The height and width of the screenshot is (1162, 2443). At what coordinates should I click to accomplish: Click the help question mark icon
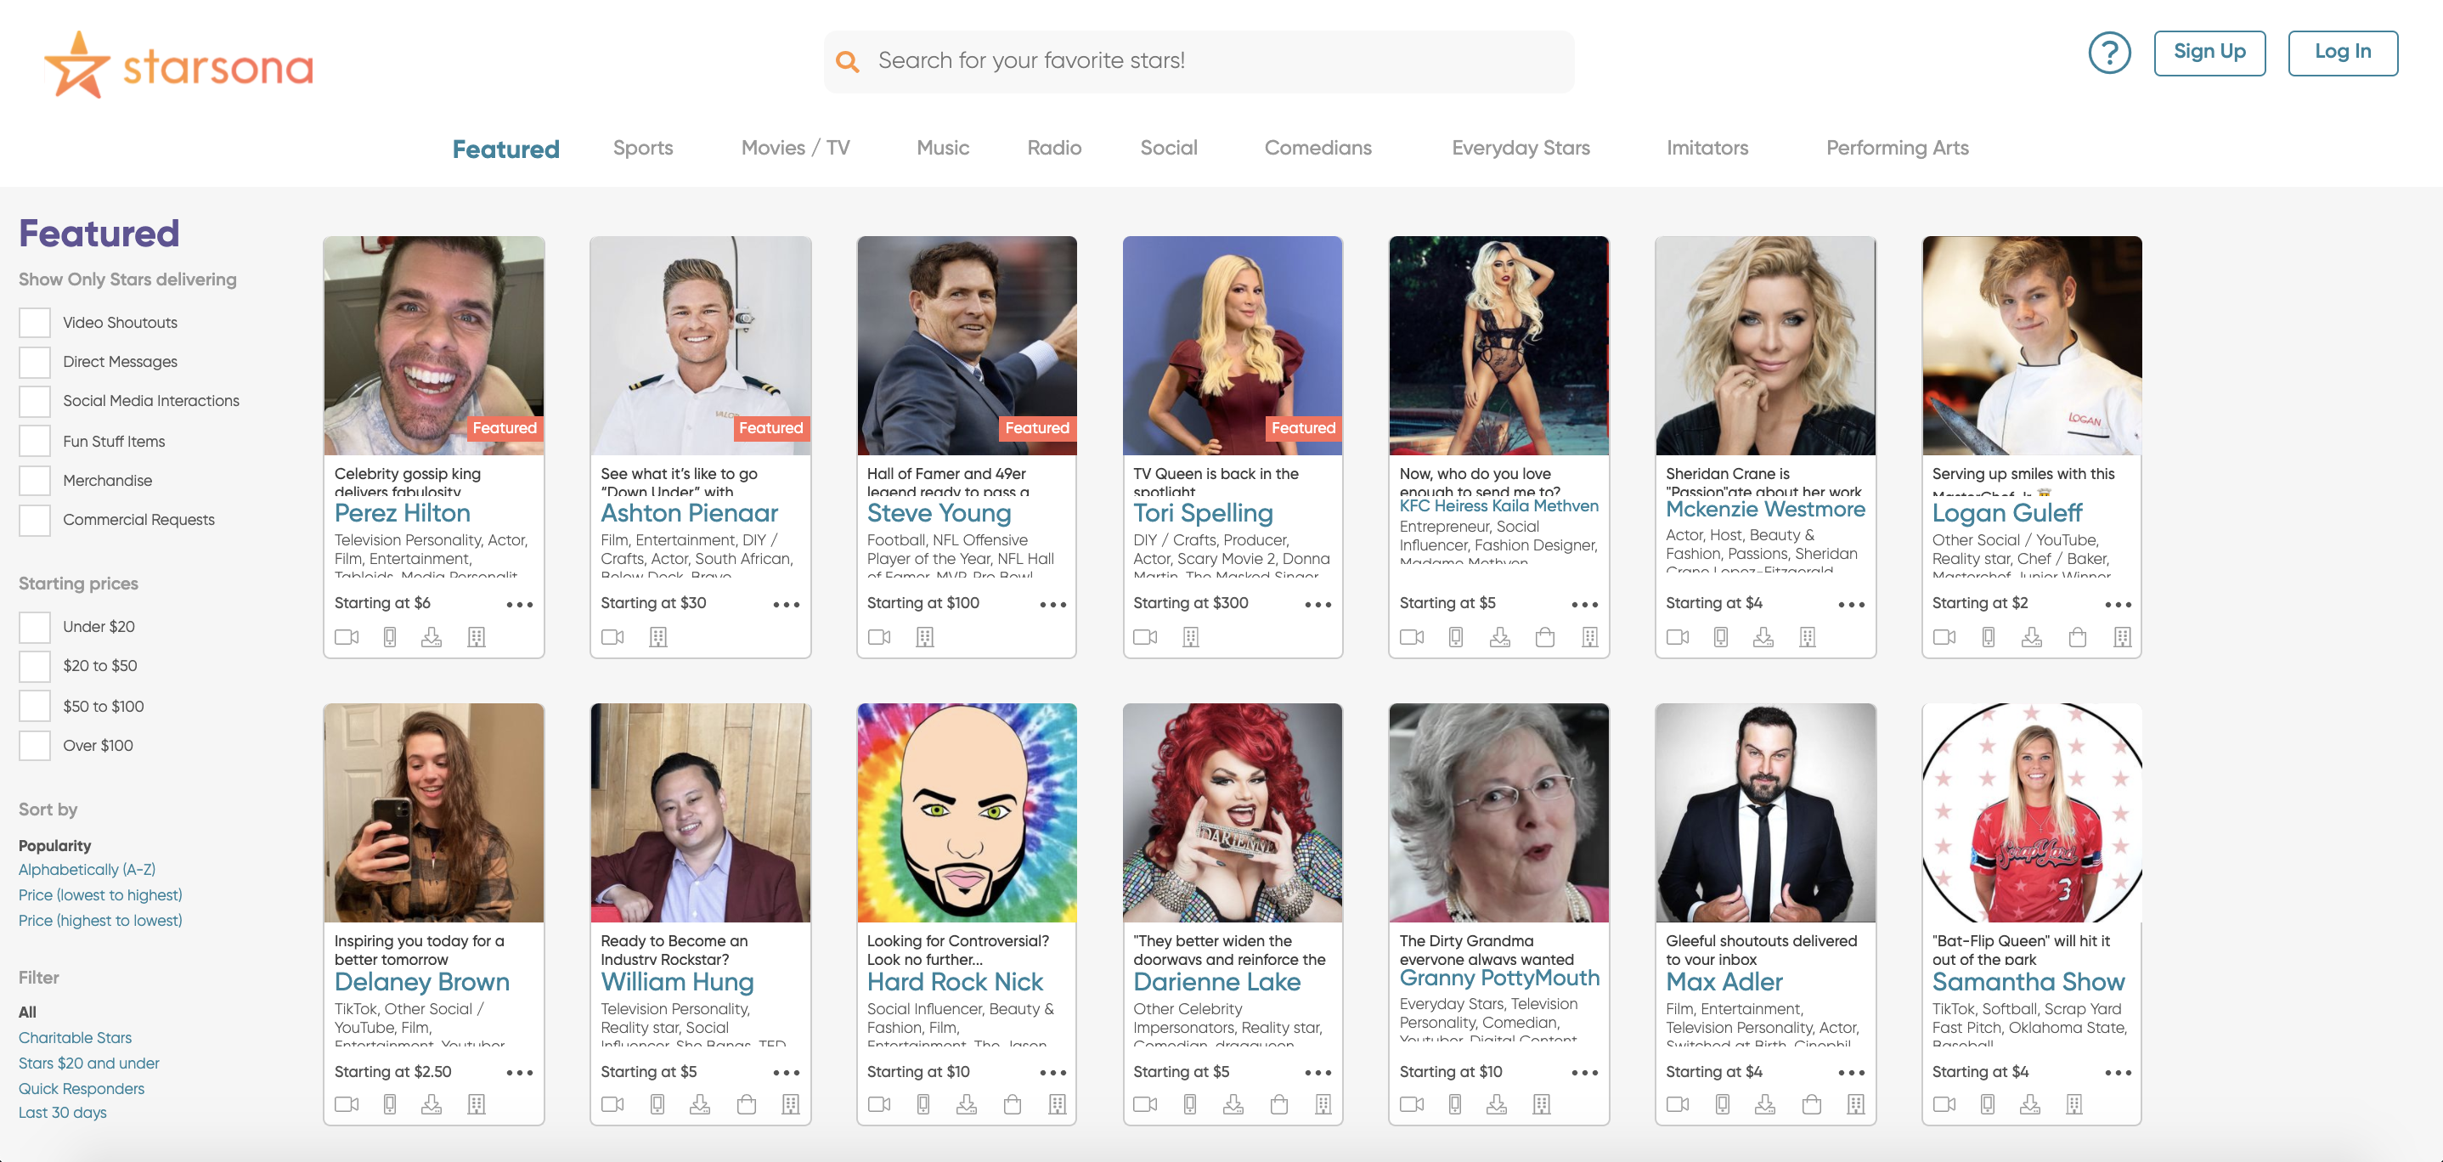tap(2108, 54)
